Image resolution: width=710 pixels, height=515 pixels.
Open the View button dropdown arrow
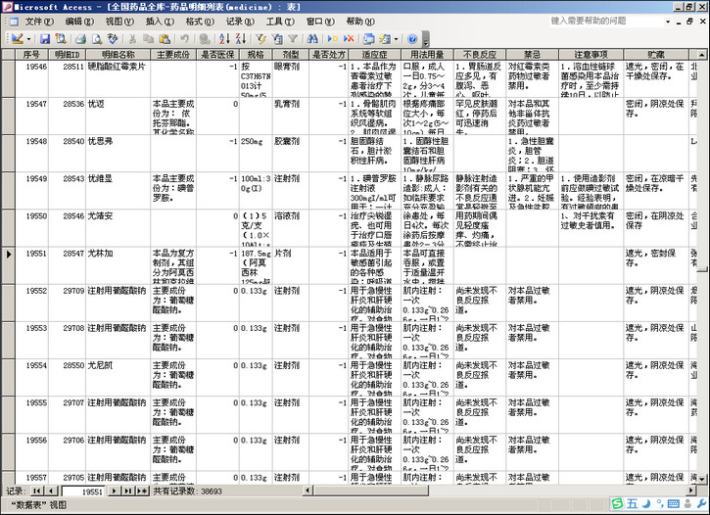tap(28, 39)
